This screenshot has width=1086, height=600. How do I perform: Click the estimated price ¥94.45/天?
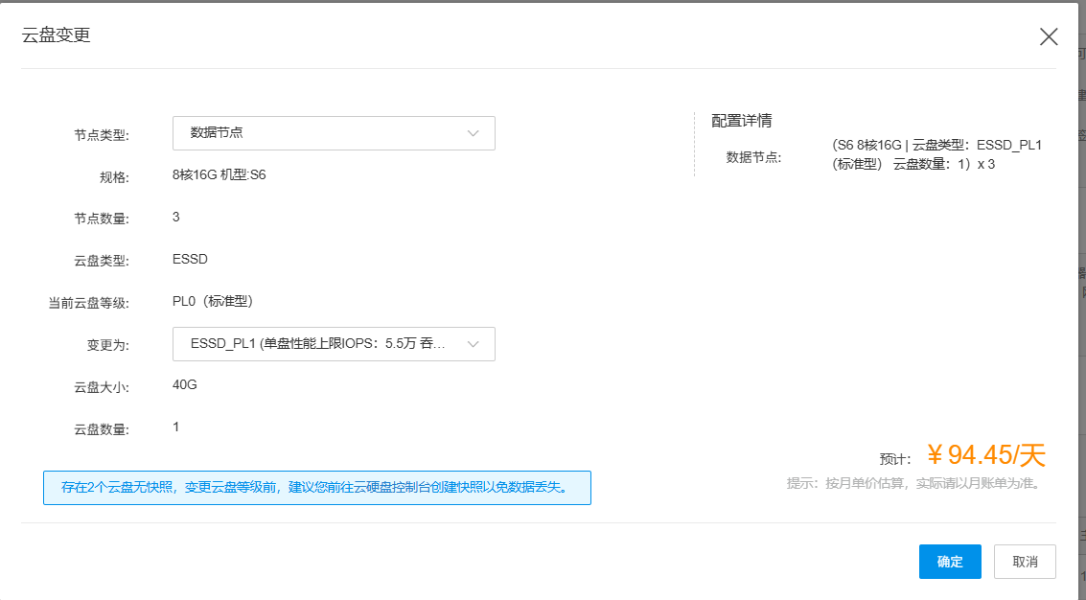click(x=985, y=455)
